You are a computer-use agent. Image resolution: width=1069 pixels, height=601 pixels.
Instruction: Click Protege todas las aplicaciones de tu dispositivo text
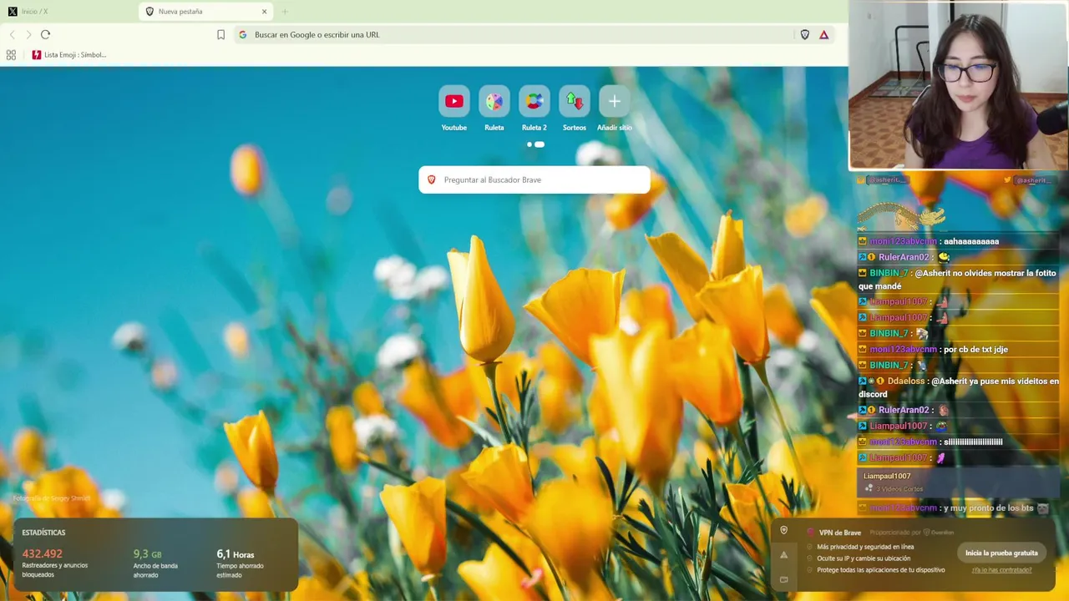(x=881, y=570)
